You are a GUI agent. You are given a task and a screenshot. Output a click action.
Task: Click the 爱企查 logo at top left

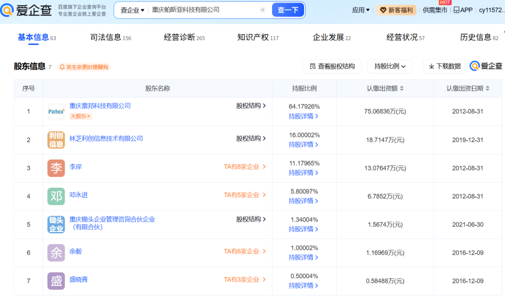click(26, 10)
